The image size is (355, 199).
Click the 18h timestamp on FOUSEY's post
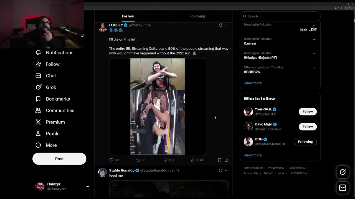(148, 25)
